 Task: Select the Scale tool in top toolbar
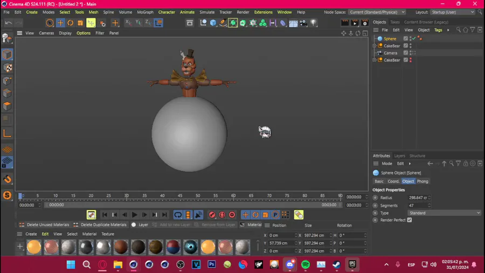coord(80,23)
